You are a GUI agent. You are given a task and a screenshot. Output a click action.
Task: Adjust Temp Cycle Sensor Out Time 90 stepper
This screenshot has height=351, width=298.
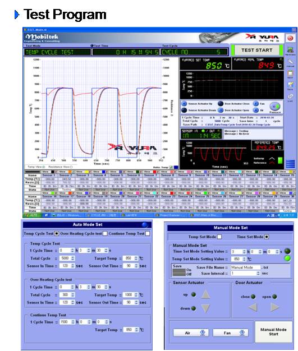tap(136, 266)
